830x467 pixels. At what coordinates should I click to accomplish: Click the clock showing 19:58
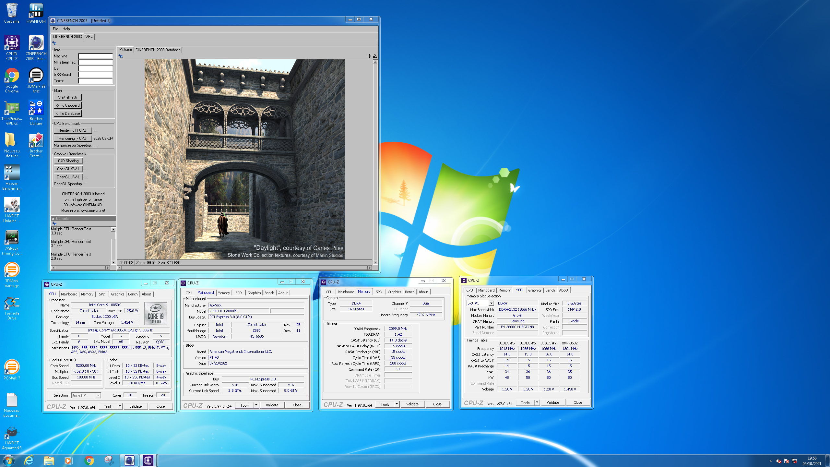pyautogui.click(x=812, y=458)
